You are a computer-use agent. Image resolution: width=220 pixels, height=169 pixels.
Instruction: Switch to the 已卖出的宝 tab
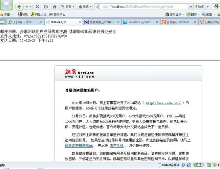[209, 22]
